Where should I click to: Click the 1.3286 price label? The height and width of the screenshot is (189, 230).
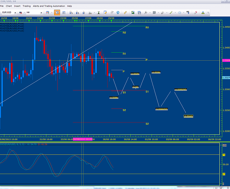pos(114,97)
